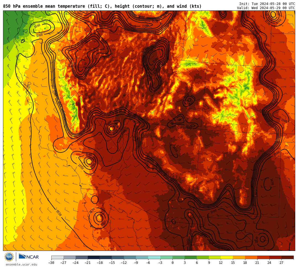
Task: Pick the maroon swatch right of 27
Action: coord(288,257)
